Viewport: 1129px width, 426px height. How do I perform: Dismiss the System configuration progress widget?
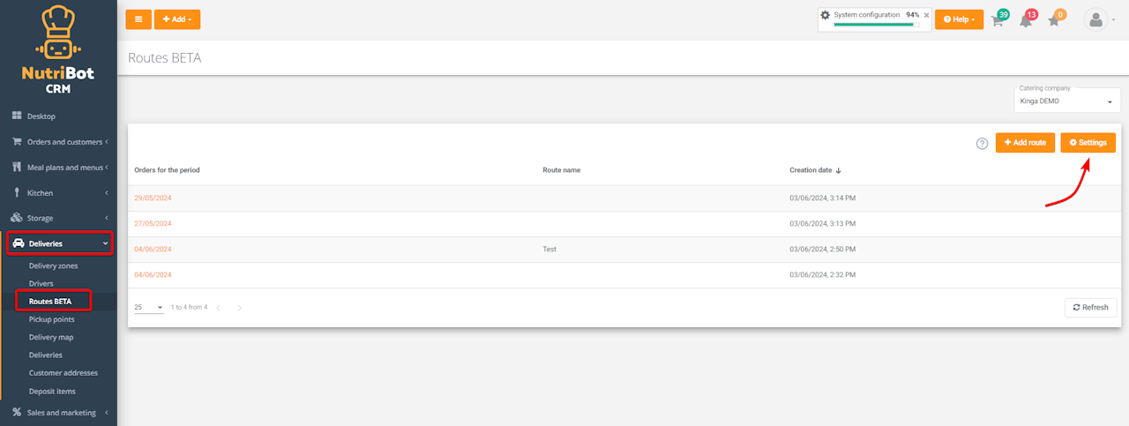(x=926, y=15)
